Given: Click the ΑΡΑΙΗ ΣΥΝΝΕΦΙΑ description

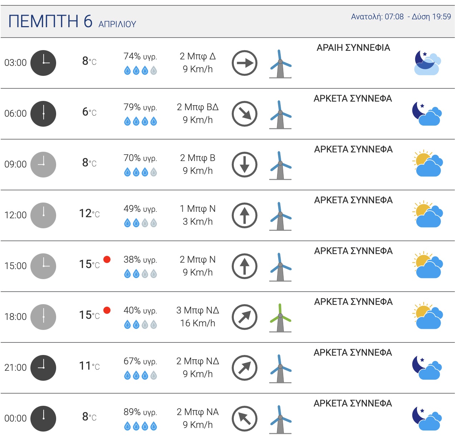Looking at the screenshot, I should (353, 48).
